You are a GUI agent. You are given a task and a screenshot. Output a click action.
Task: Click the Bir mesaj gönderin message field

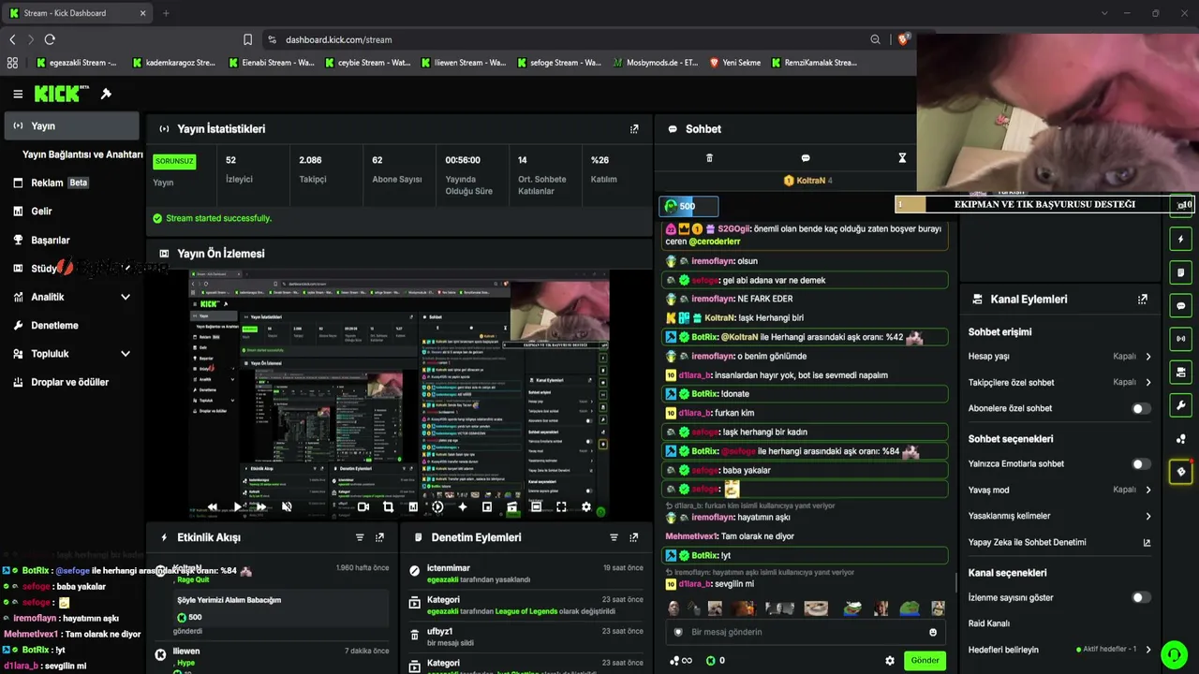click(806, 632)
